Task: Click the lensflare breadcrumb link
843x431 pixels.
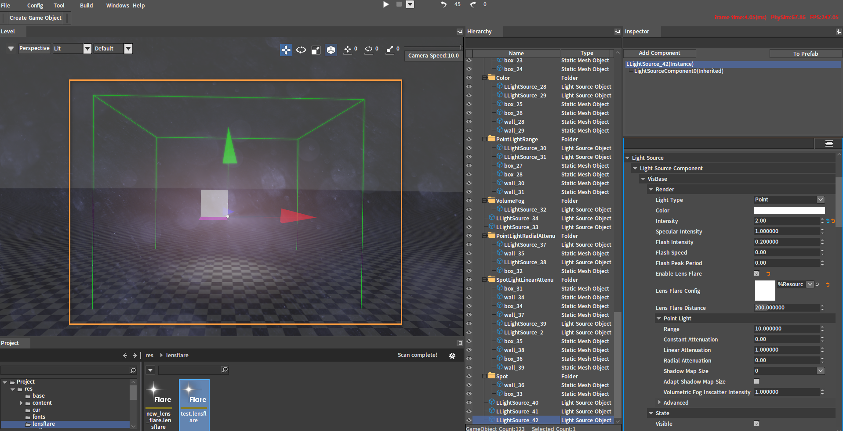Action: pyautogui.click(x=177, y=356)
